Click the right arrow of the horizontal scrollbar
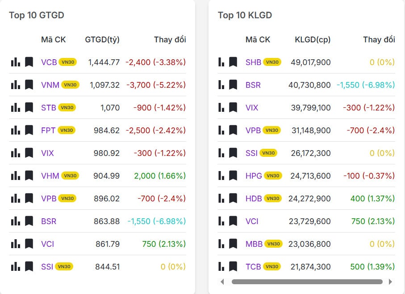405x294 pixels. tap(392, 282)
